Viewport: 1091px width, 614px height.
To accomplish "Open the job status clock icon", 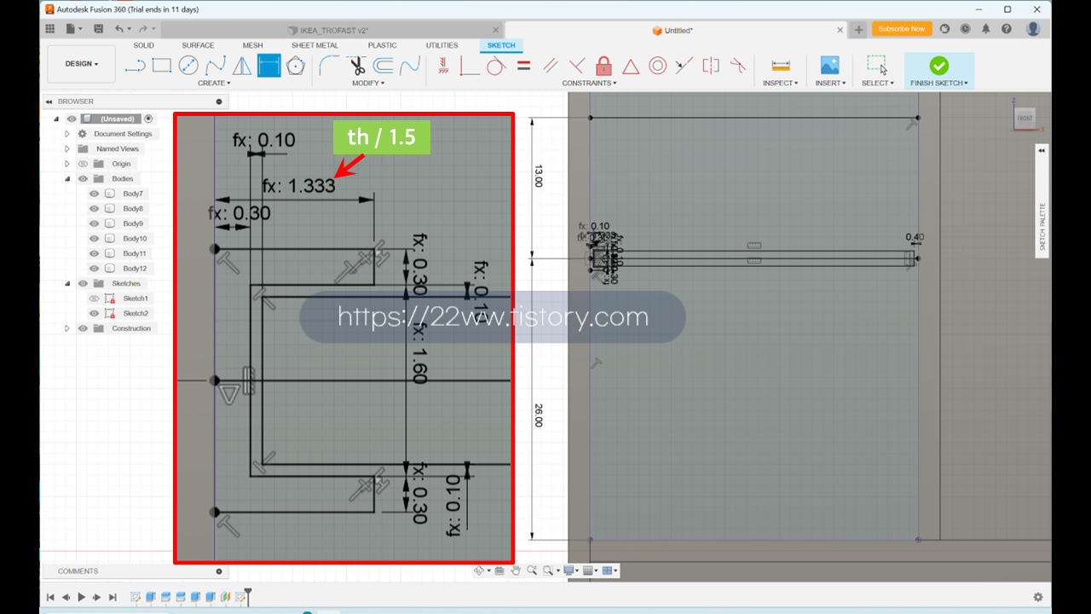I will (965, 29).
